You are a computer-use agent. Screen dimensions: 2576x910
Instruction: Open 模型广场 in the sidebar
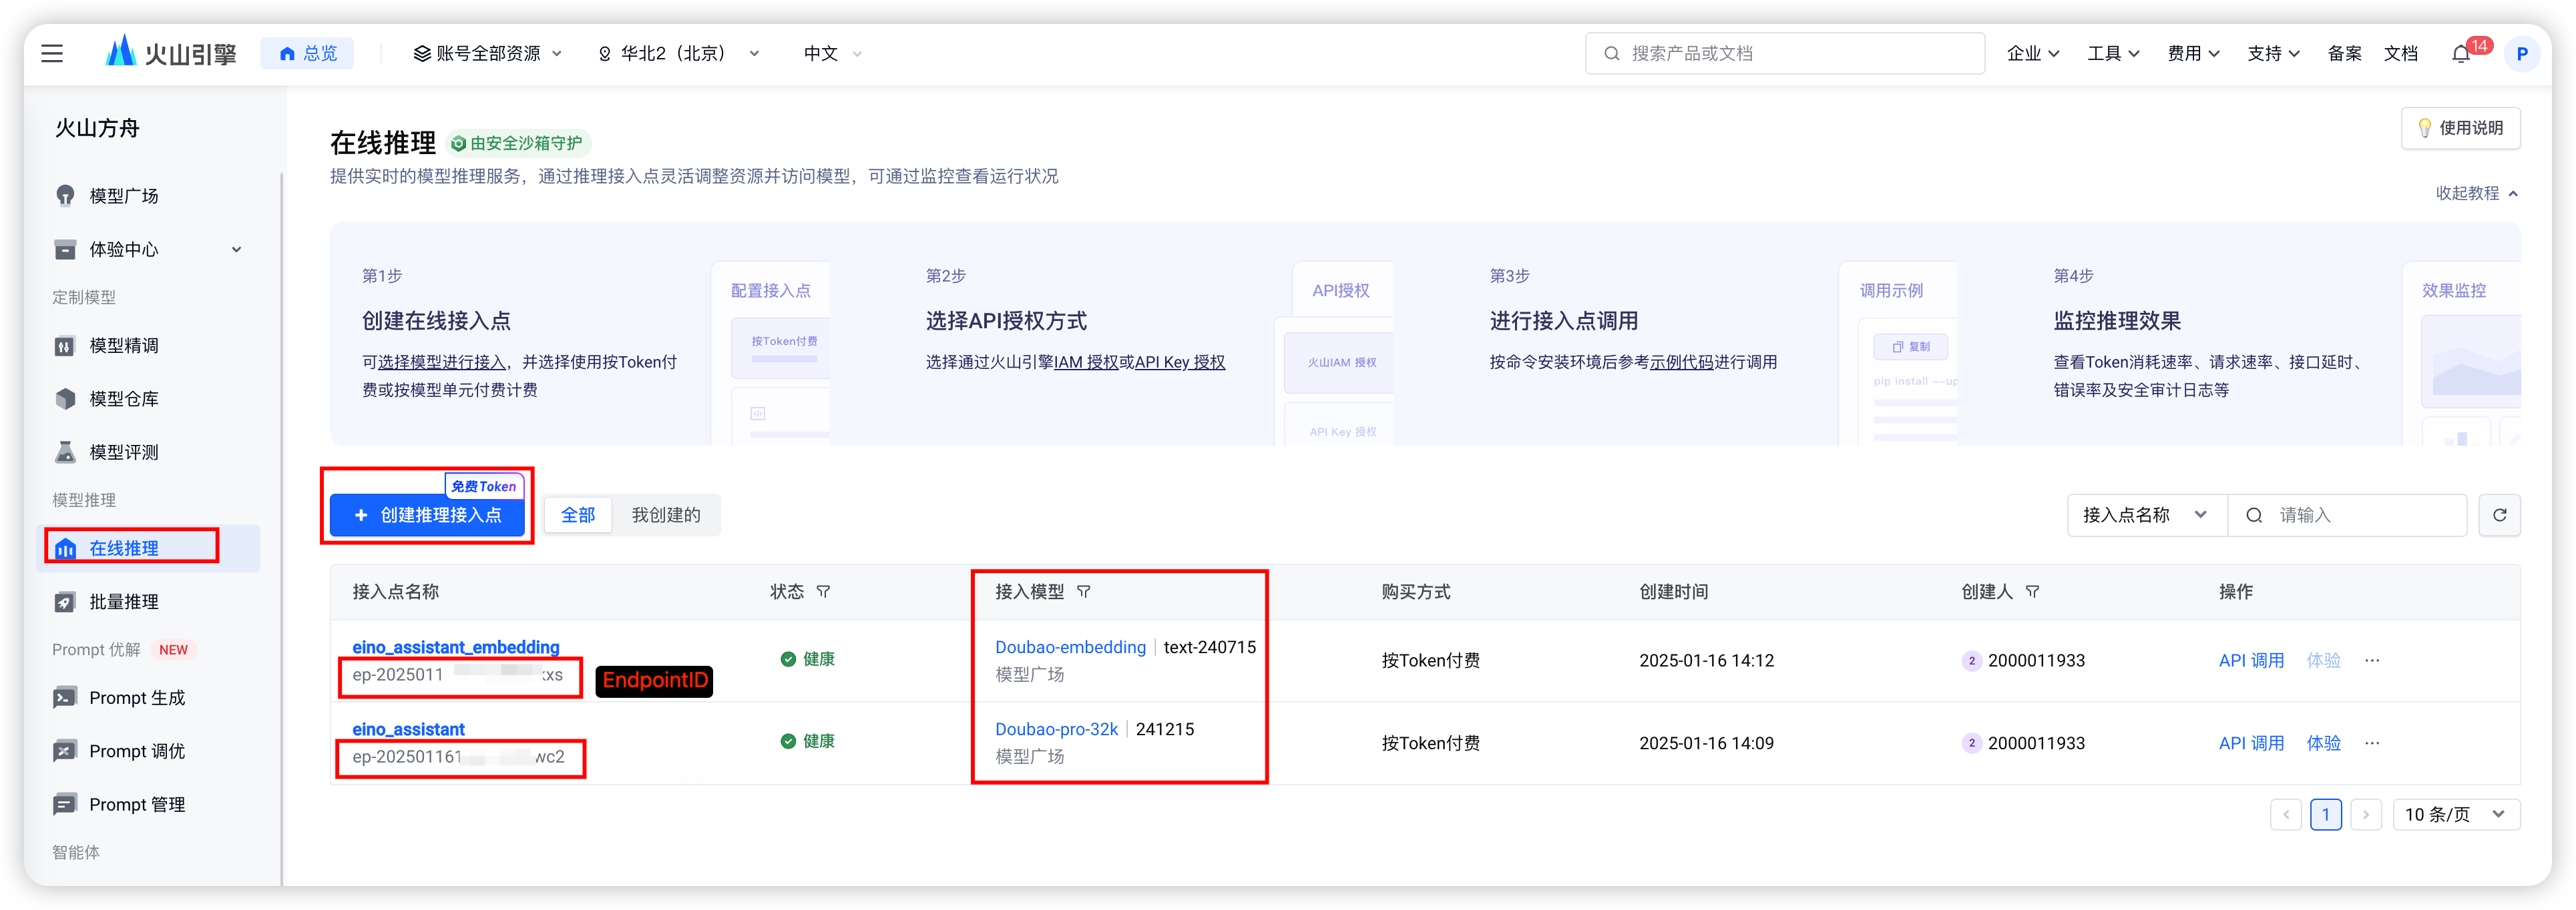coord(123,195)
